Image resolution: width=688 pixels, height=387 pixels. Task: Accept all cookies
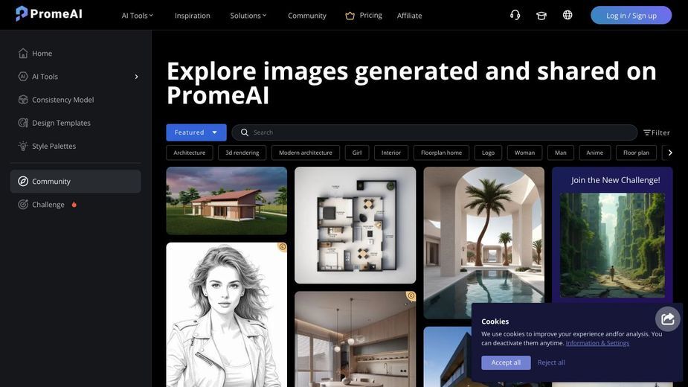point(506,362)
